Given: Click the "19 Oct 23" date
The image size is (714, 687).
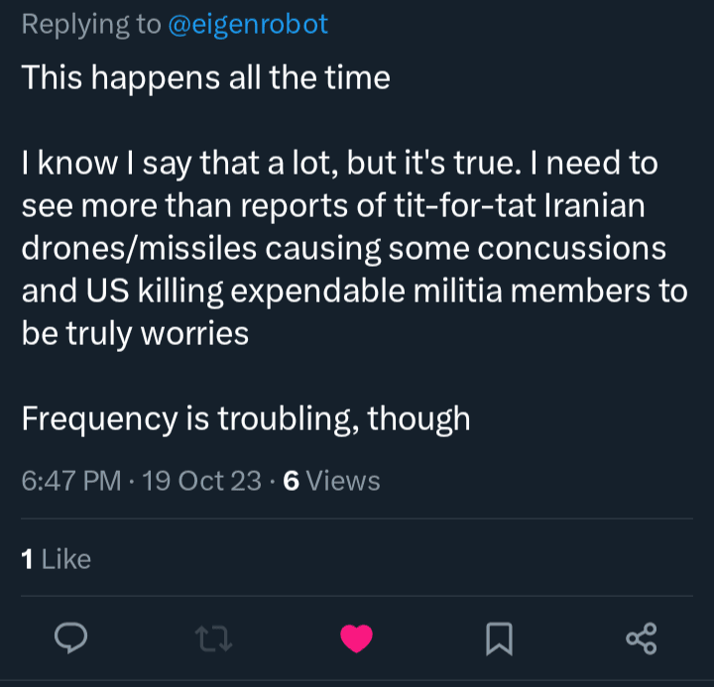Looking at the screenshot, I should pos(202,481).
